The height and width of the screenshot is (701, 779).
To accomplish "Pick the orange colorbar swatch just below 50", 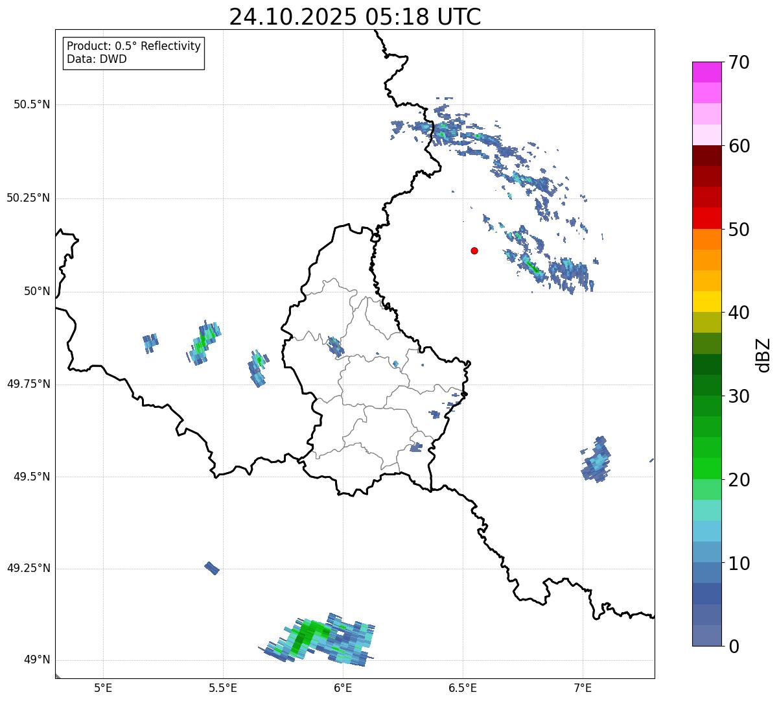I will pyautogui.click(x=706, y=239).
